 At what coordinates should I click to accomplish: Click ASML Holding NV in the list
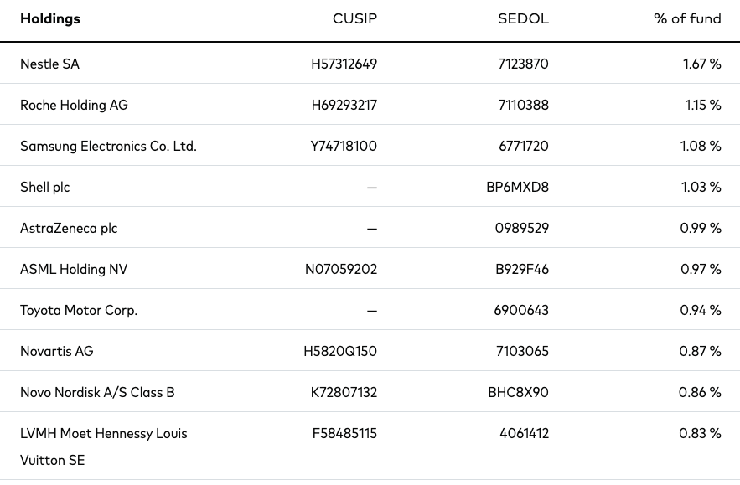coord(74,269)
